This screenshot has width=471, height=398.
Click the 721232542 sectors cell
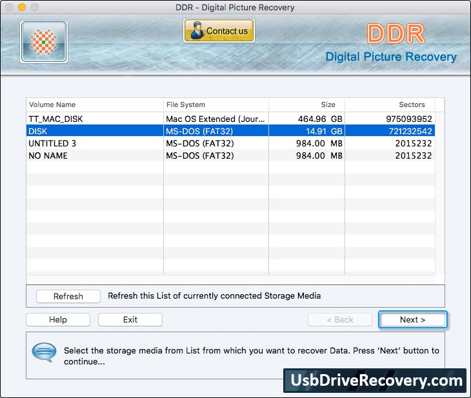point(390,131)
